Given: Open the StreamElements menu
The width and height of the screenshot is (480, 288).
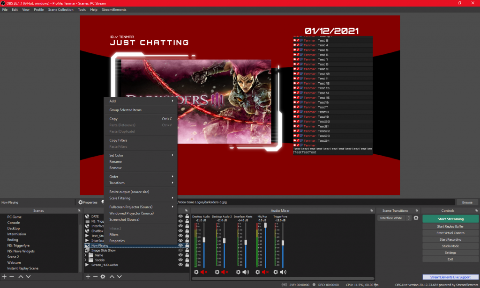Looking at the screenshot, I should click(x=114, y=9).
